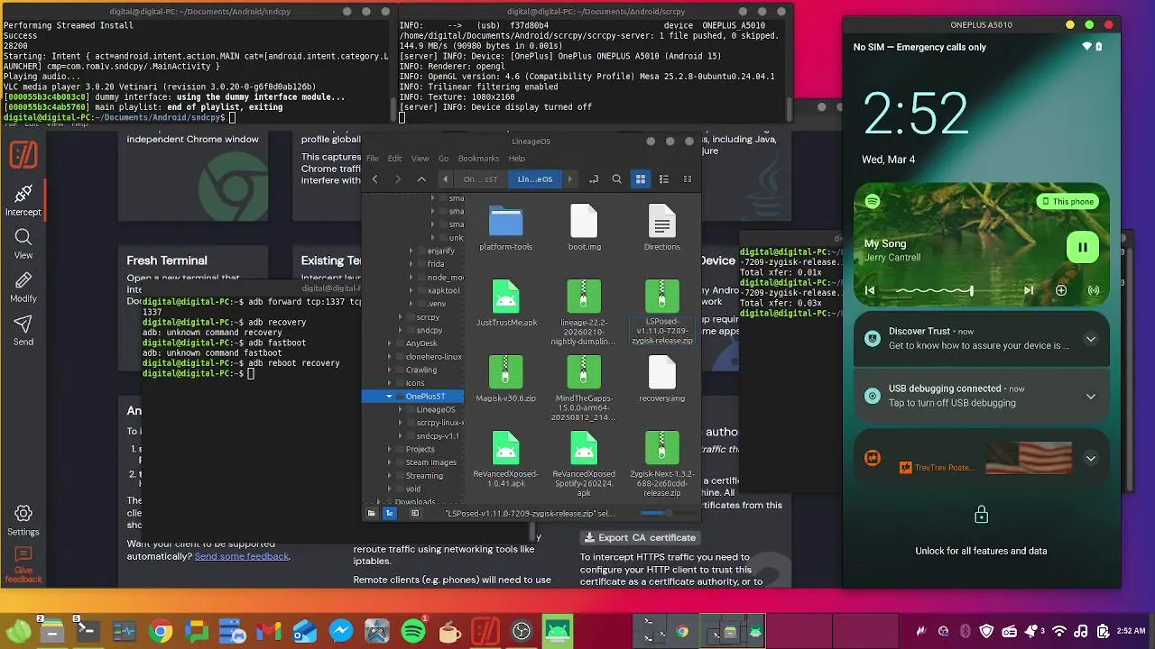Image resolution: width=1155 pixels, height=649 pixels.
Task: Open the Send page in HTTP Toolkit
Action: click(23, 330)
